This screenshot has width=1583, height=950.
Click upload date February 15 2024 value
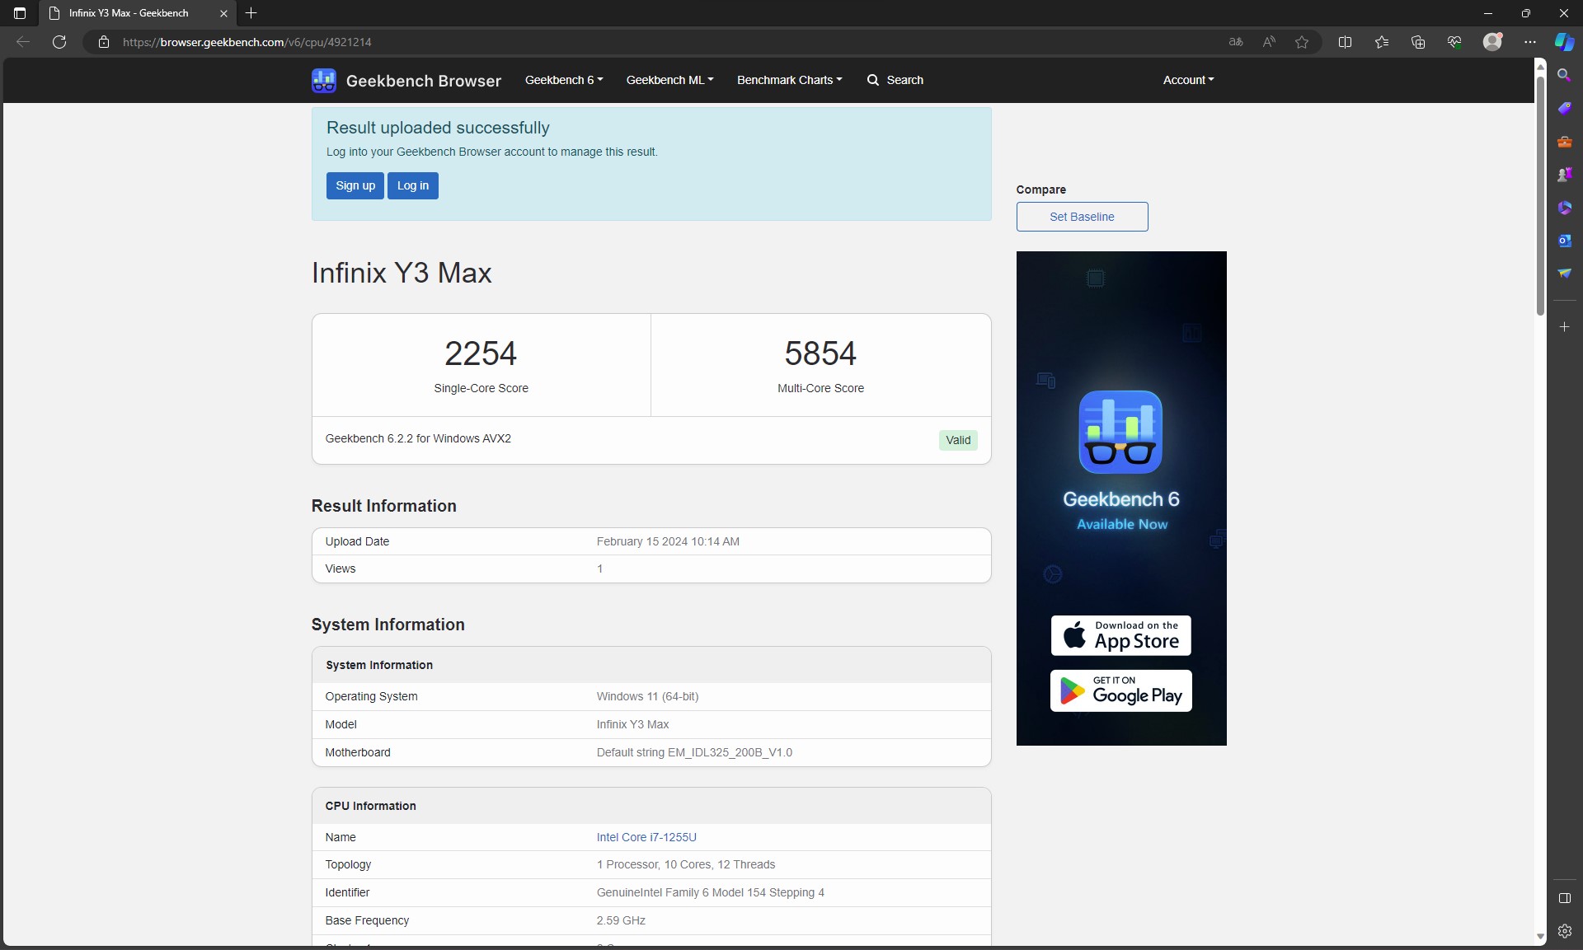point(668,541)
